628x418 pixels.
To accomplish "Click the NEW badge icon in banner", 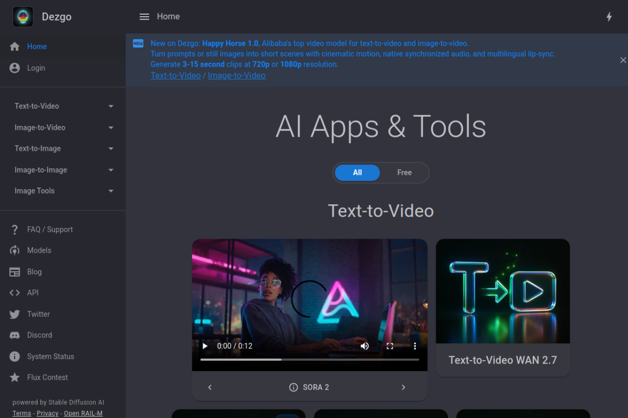I will pos(138,43).
